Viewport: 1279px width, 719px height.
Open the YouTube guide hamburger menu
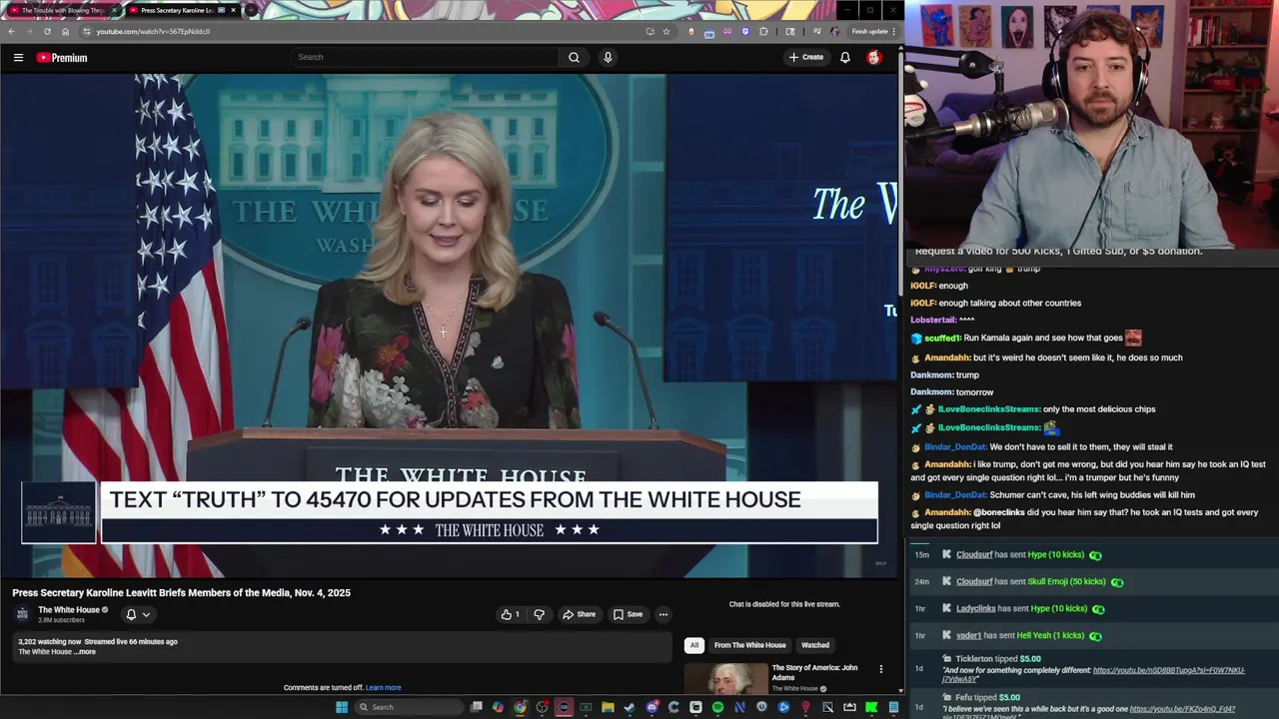click(18, 58)
